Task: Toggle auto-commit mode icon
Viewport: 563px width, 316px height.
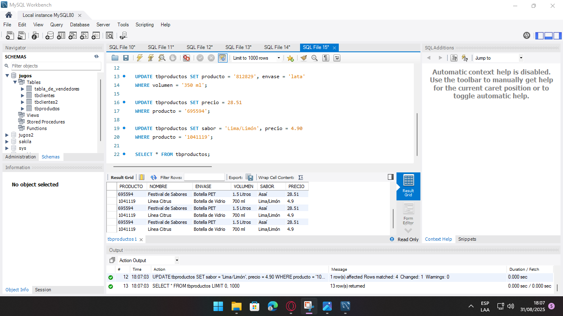Action: 223,58
